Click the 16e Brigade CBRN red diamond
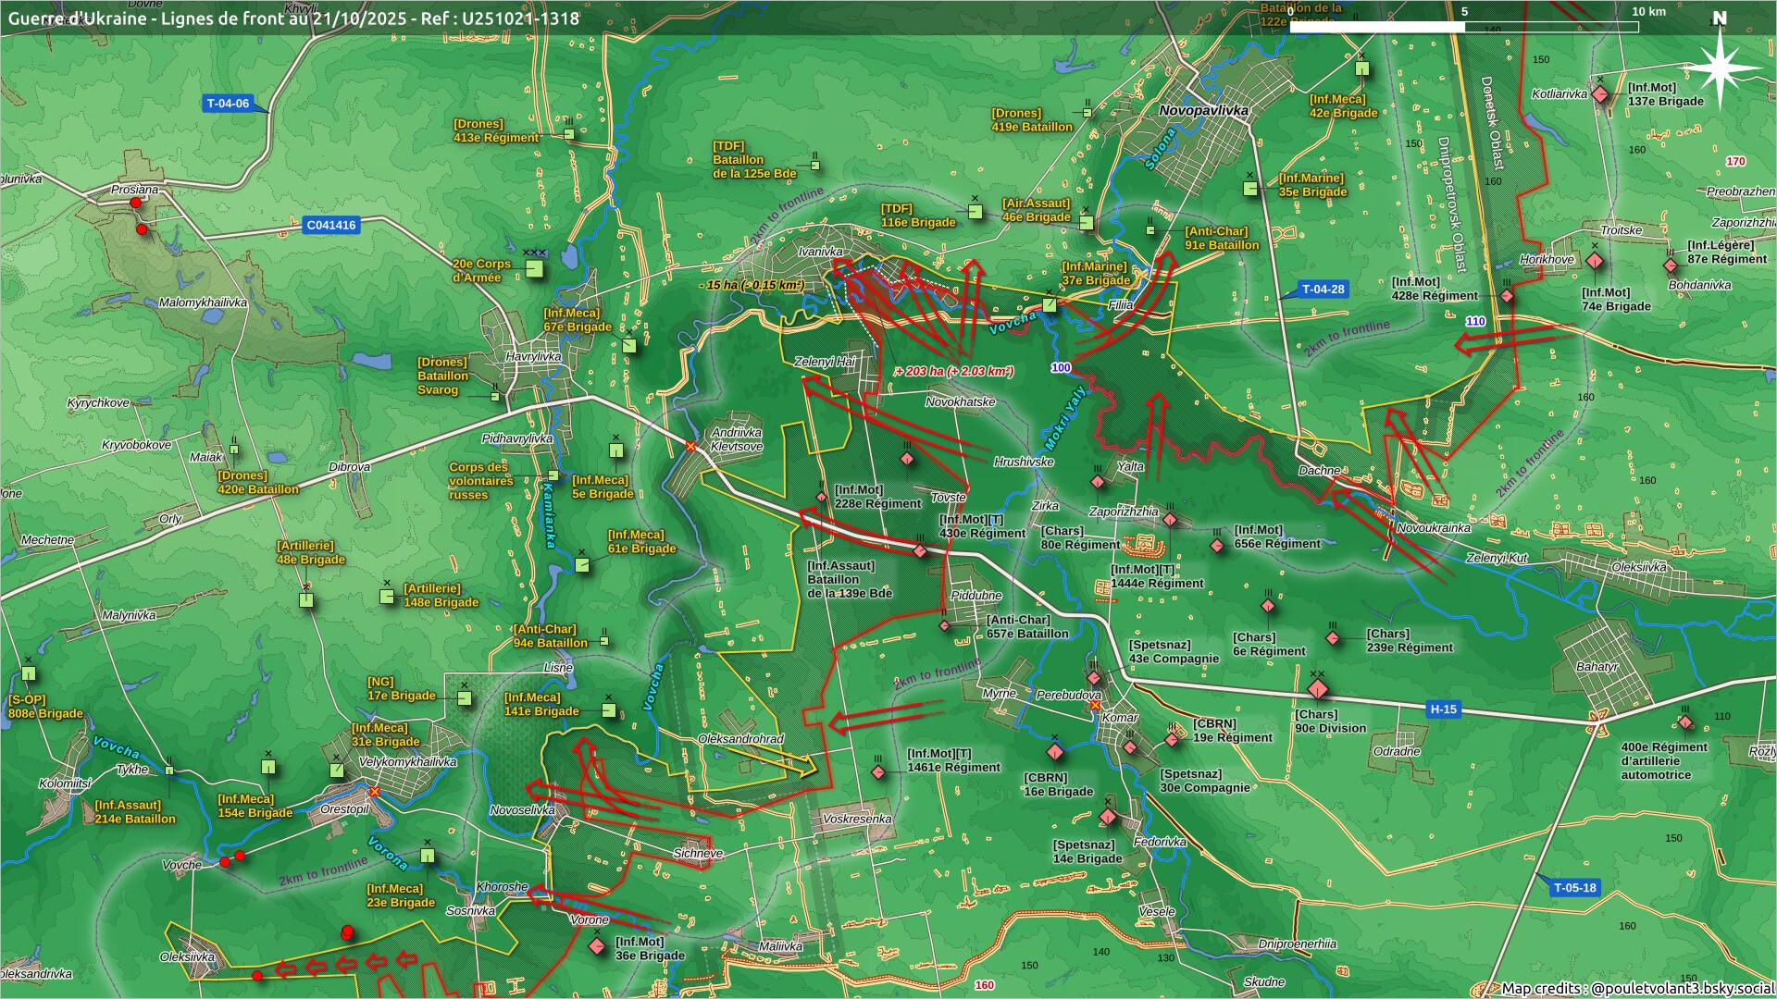The height and width of the screenshot is (999, 1777). tap(1054, 752)
